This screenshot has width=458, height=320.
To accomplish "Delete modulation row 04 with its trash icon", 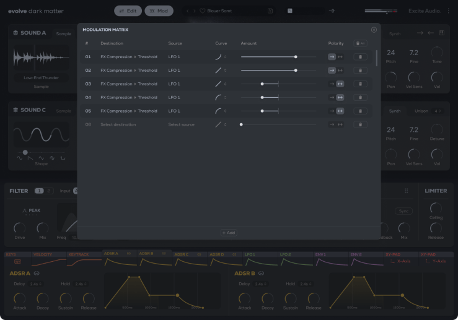I will tap(360, 97).
